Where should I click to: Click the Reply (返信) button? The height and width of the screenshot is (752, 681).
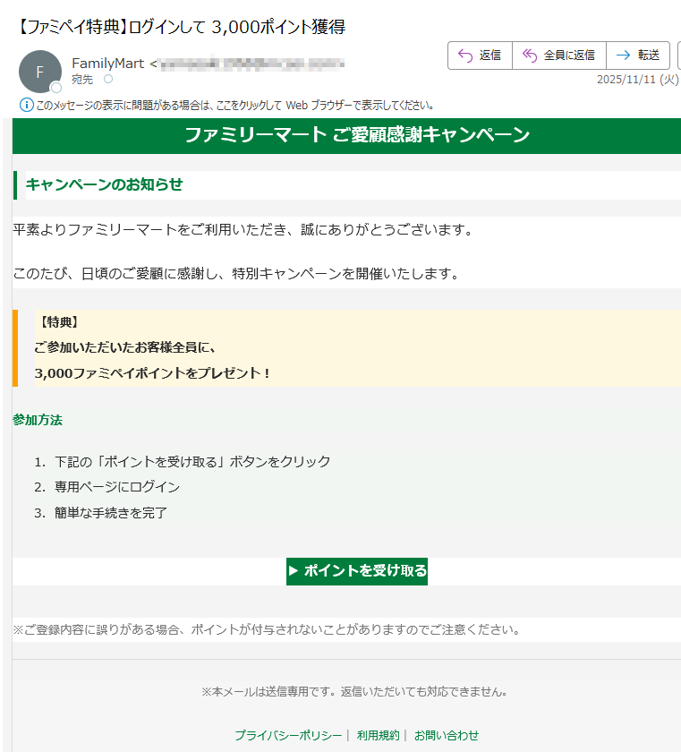tap(480, 56)
